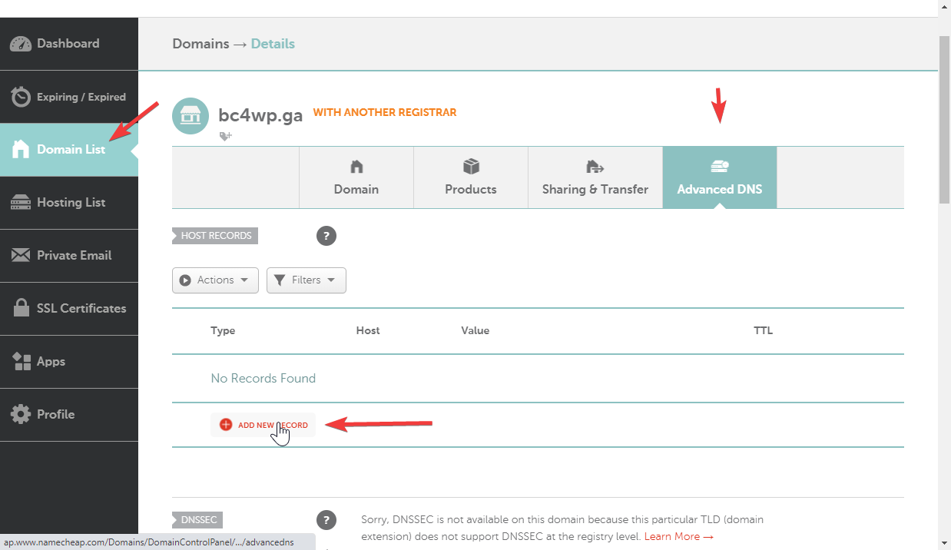Image resolution: width=951 pixels, height=550 pixels.
Task: Click the SSL Certificates padlock icon
Action: click(22, 308)
